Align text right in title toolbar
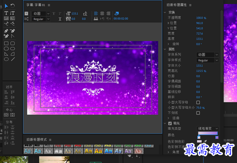 (108, 13)
